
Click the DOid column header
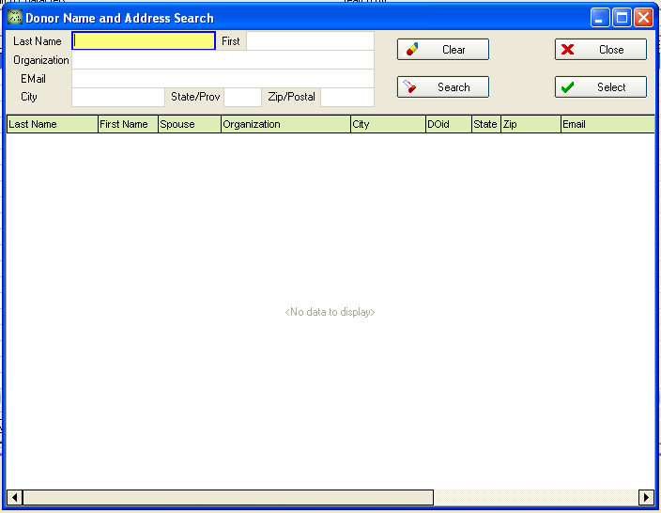click(x=448, y=124)
